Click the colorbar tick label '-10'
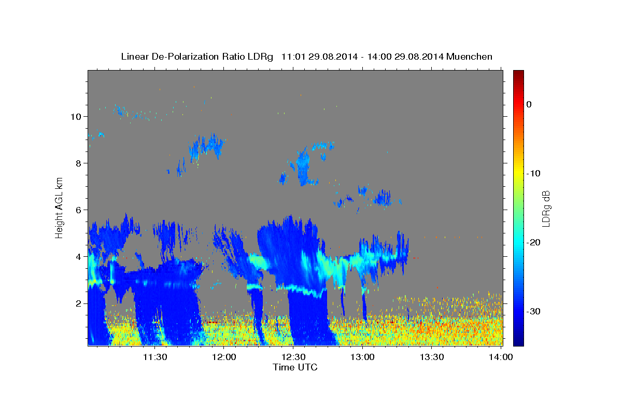Viewport: 622px width, 415px height. coord(533,173)
